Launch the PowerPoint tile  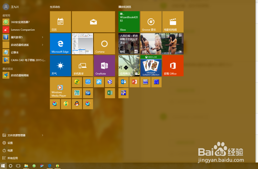pos(134,82)
